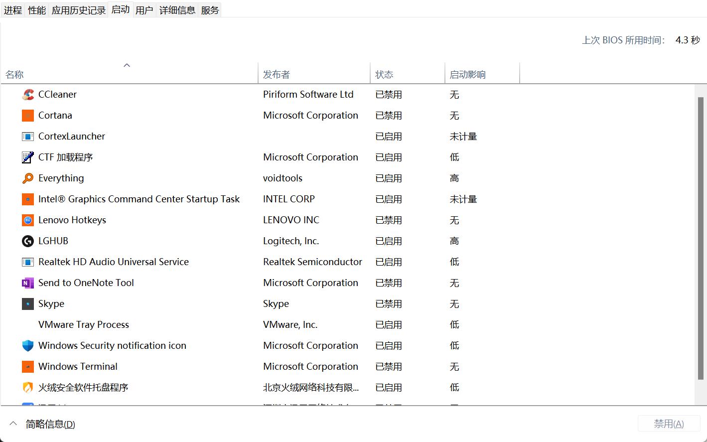
Task: Click the 火绒安全软件托盘程序 icon
Action: pyautogui.click(x=28, y=387)
